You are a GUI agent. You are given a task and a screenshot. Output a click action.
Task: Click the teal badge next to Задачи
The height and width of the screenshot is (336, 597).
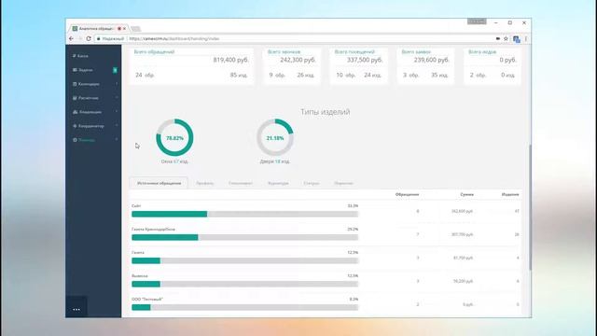[115, 70]
